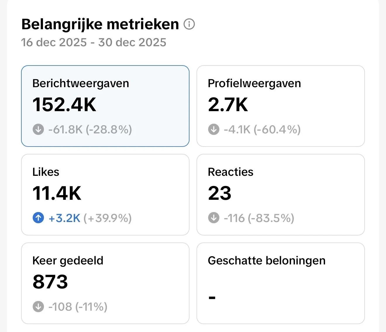Choose the Reacties metric card
386x332 pixels.
tap(281, 195)
